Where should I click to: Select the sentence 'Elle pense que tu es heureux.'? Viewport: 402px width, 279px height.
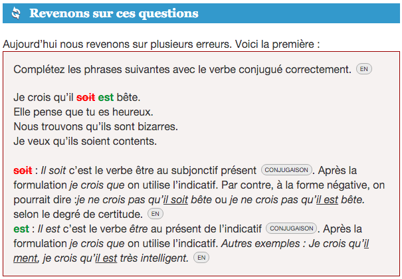tap(83, 112)
